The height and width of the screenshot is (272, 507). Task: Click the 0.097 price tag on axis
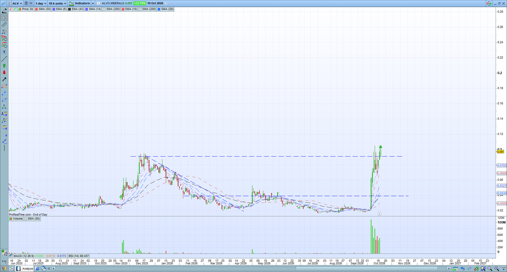point(501,152)
